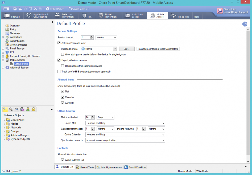
Task: Open IPSec VPN tab
Action: [180, 15]
